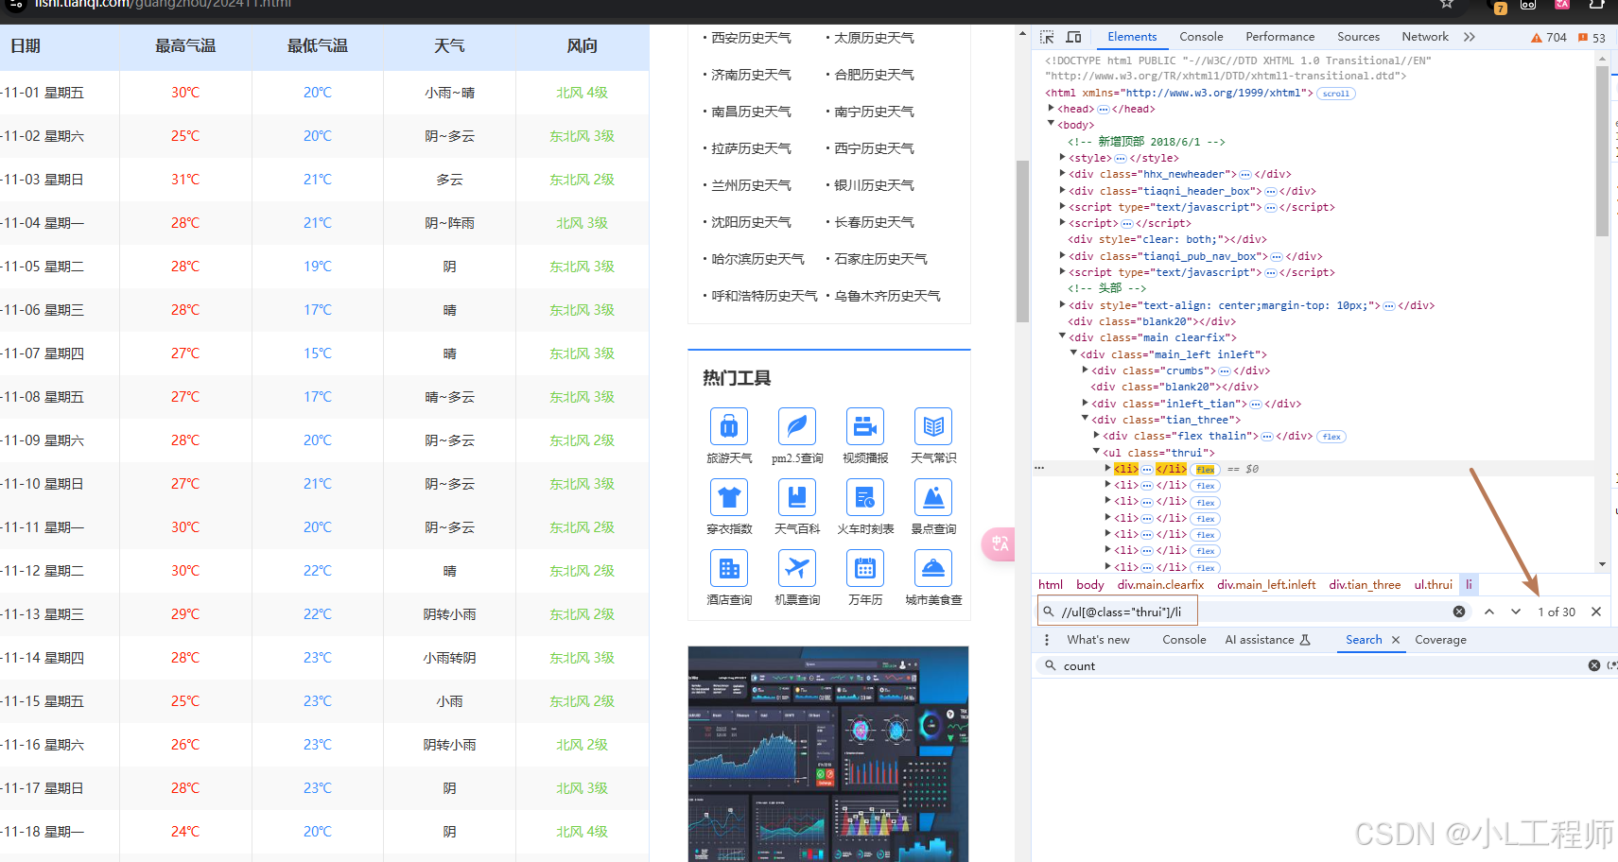Switch to the Network tab
This screenshot has width=1618, height=862.
click(1424, 37)
